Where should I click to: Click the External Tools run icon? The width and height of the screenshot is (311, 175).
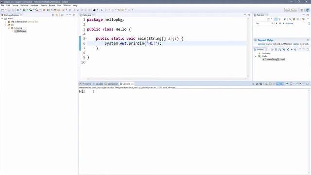[x=37, y=10]
